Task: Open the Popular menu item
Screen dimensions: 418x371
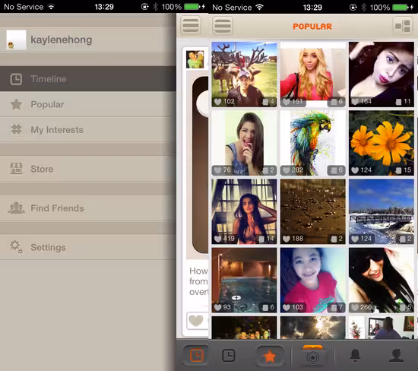Action: tap(88, 104)
